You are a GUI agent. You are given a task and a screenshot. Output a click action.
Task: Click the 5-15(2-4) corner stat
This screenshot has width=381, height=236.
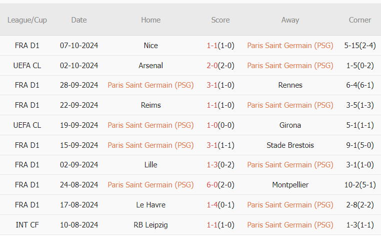(360, 46)
